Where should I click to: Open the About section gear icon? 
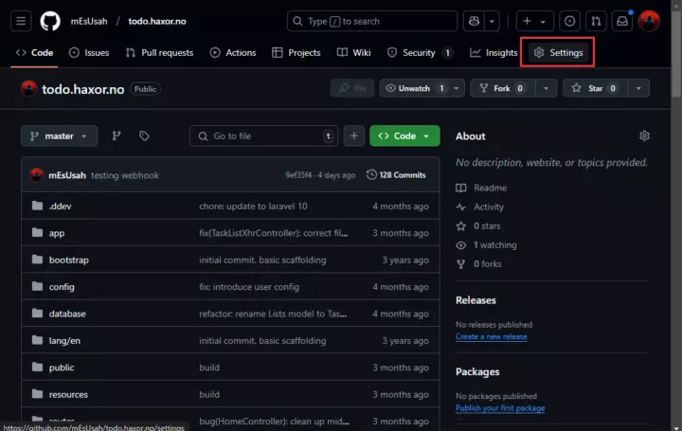644,136
